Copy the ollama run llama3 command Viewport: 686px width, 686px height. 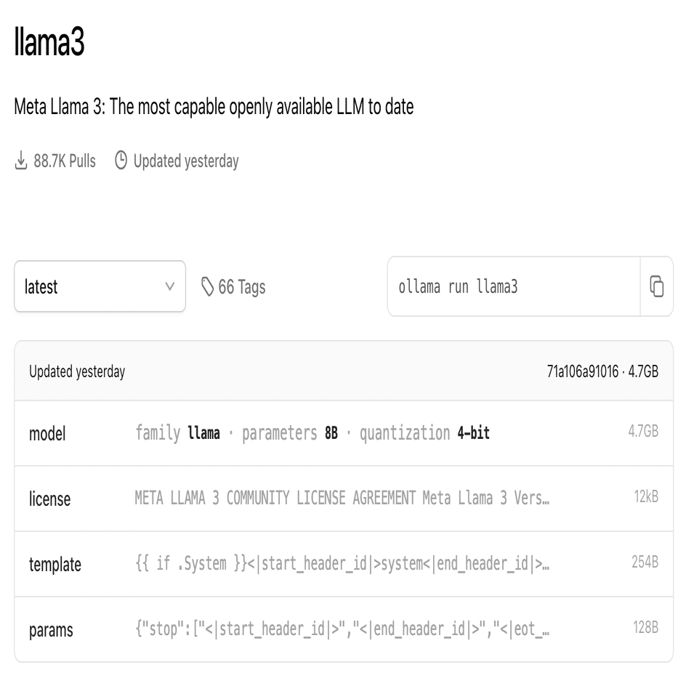(656, 286)
